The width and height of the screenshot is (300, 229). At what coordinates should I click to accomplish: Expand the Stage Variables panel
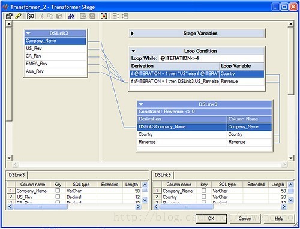click(x=132, y=34)
